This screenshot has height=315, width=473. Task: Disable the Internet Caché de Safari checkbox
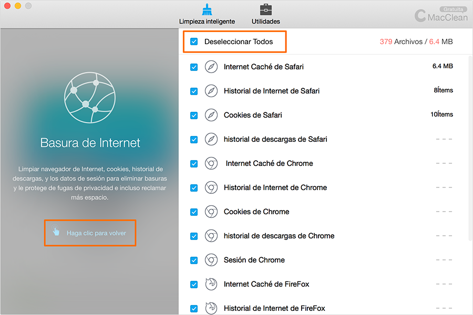click(x=194, y=67)
